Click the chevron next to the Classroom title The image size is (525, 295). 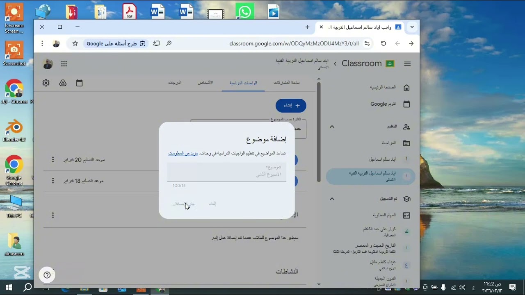pyautogui.click(x=335, y=64)
